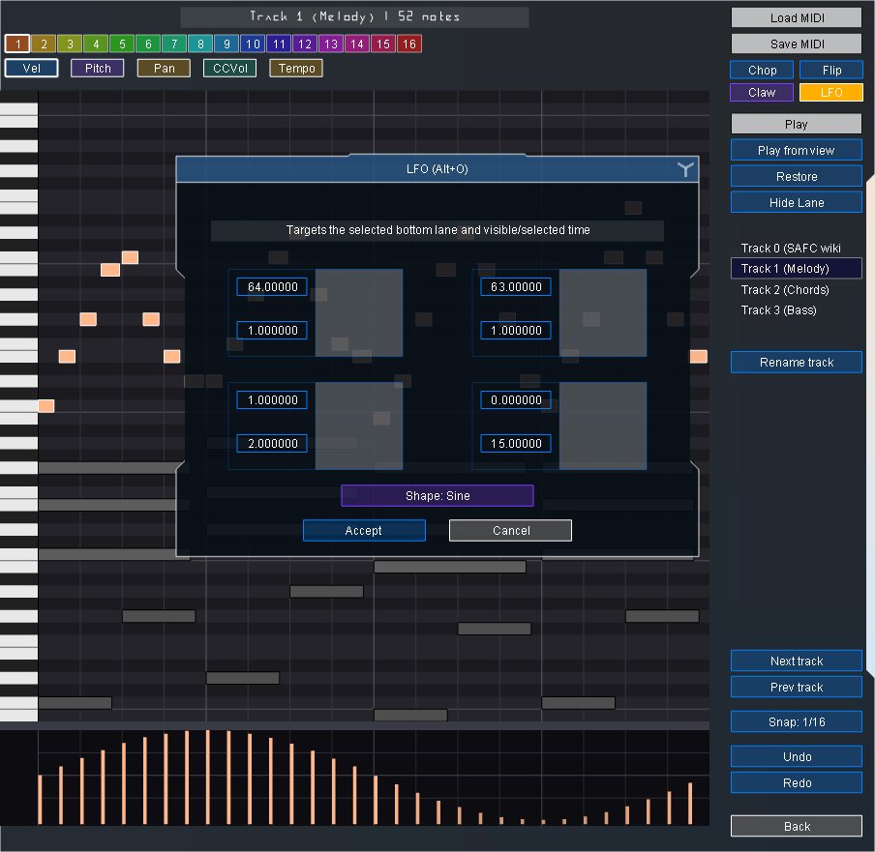Select channel 4 button
Viewport: 875px width, 852px height.
96,44
